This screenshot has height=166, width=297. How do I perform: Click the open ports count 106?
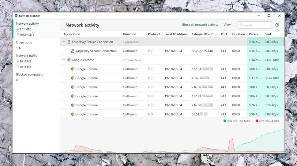(18, 48)
